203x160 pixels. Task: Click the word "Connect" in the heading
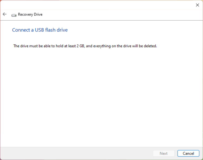(21, 30)
